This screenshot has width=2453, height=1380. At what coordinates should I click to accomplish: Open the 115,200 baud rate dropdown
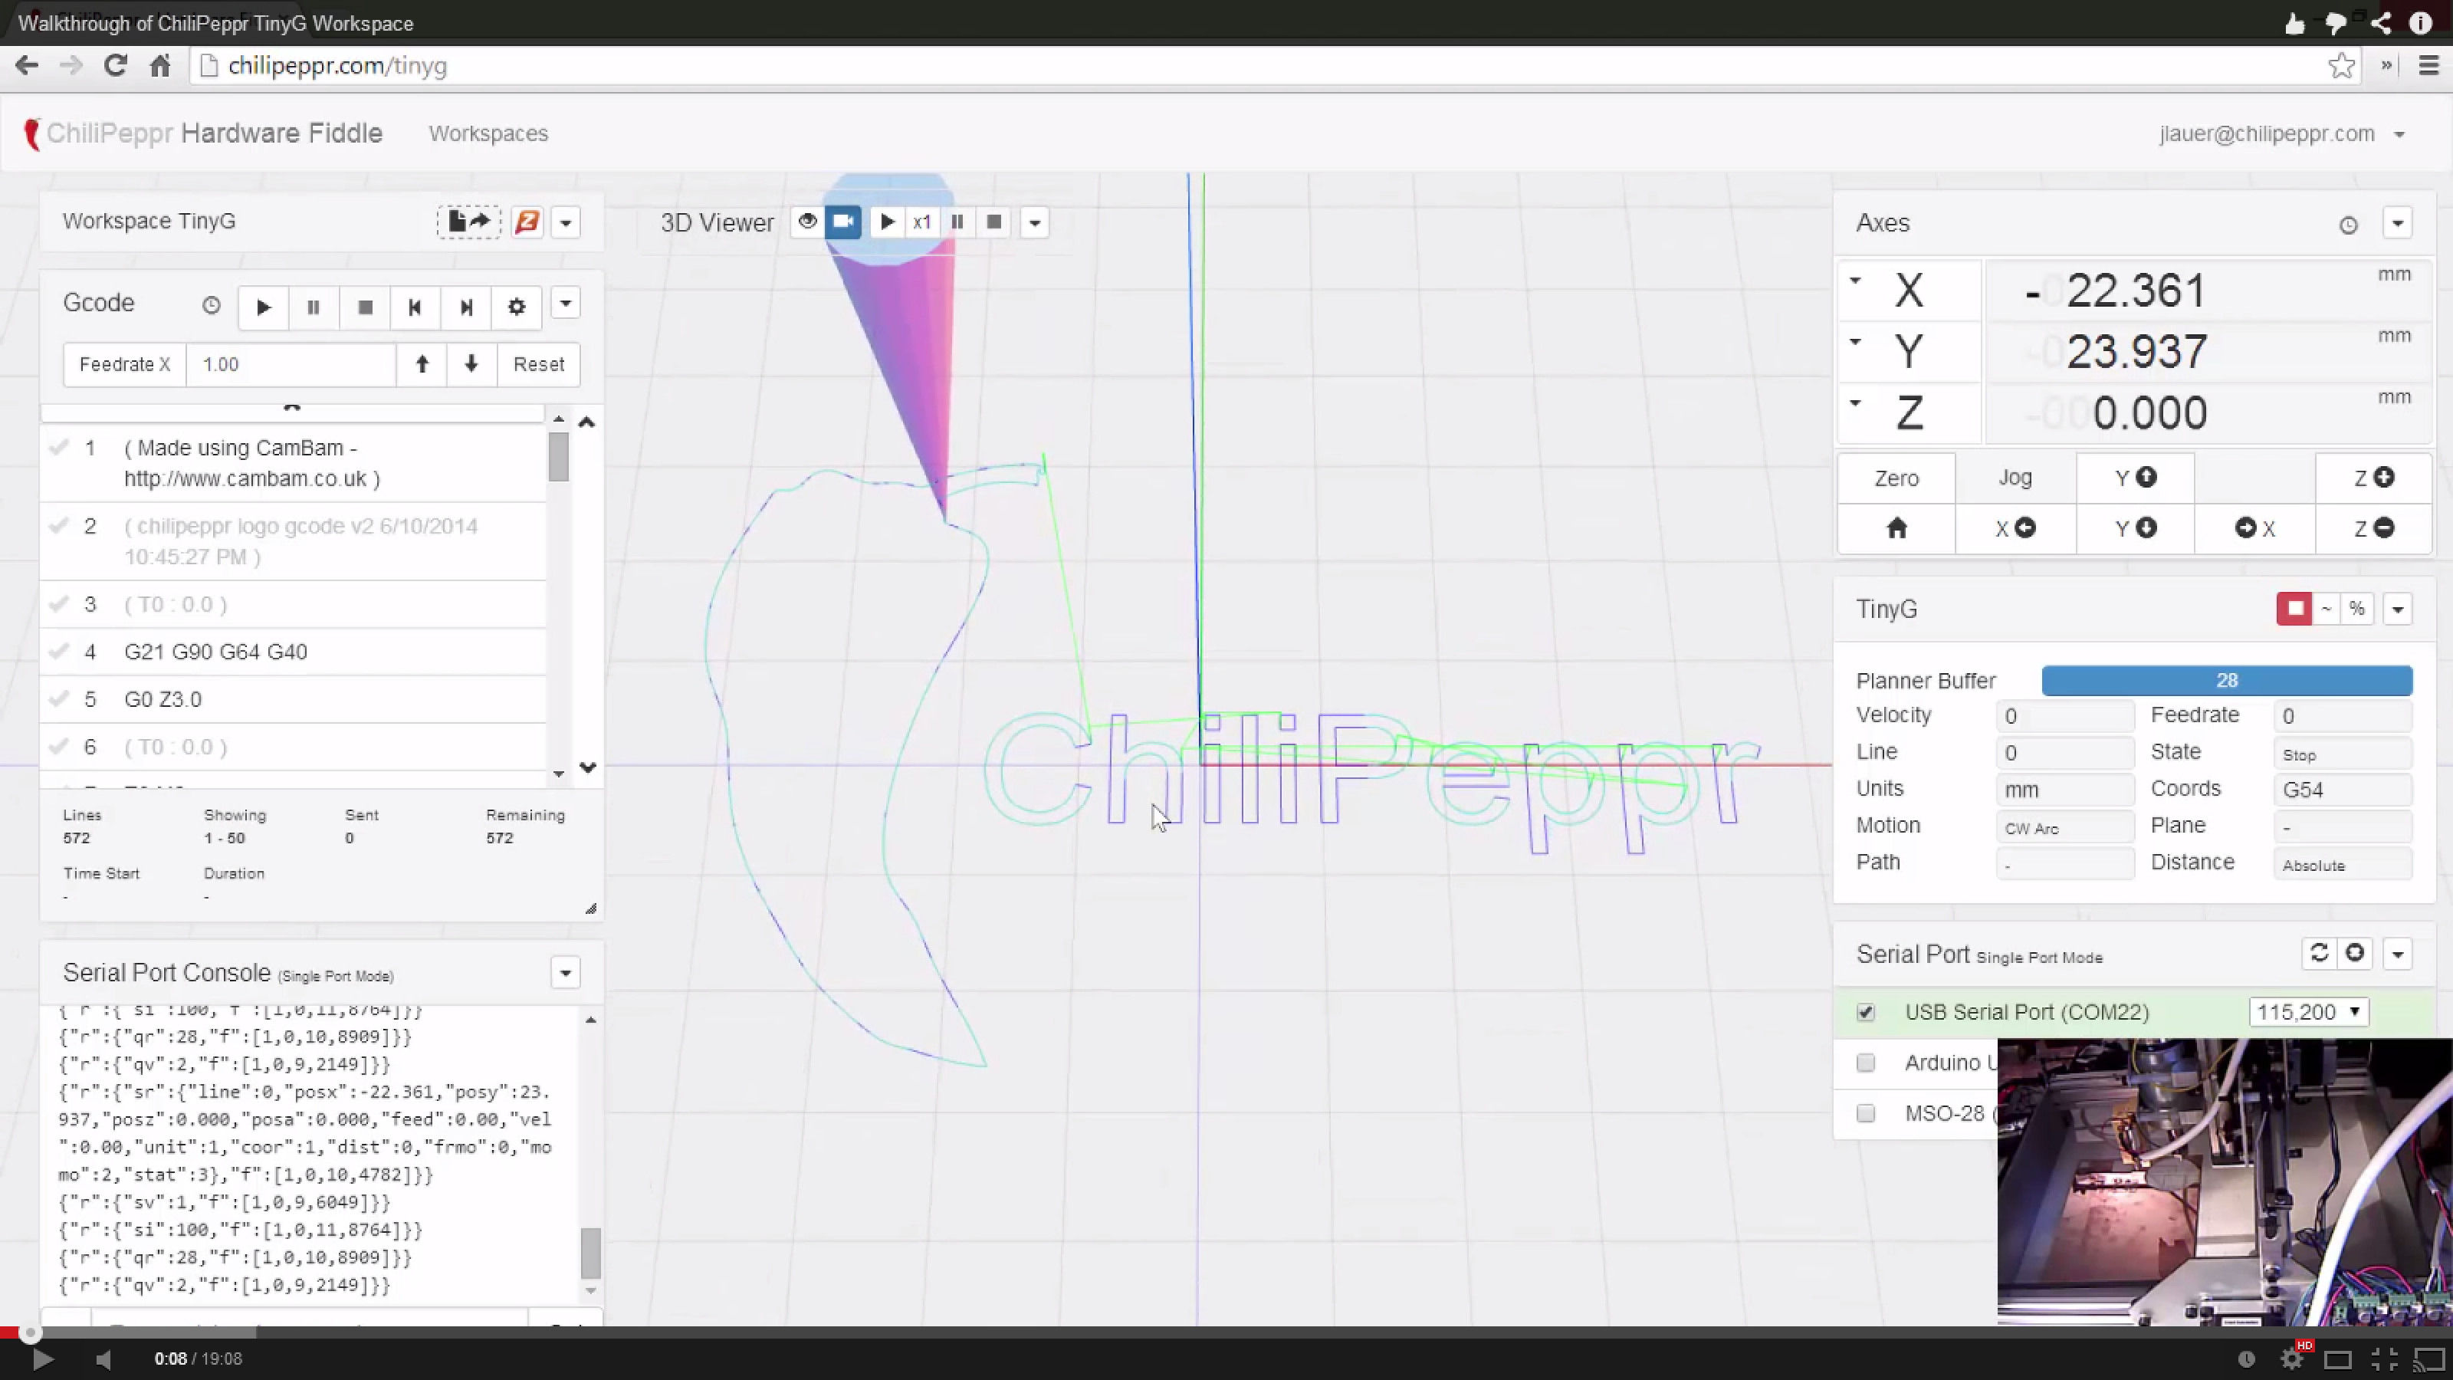pos(2308,1011)
